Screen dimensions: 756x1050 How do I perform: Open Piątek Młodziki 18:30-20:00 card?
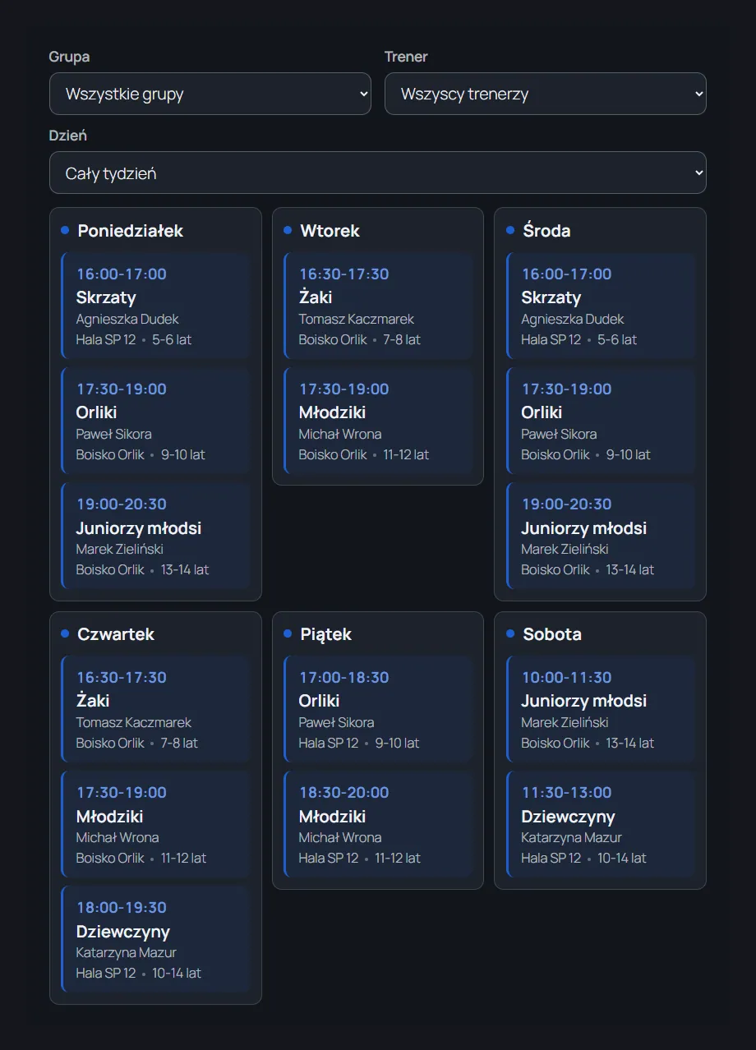[x=378, y=825]
